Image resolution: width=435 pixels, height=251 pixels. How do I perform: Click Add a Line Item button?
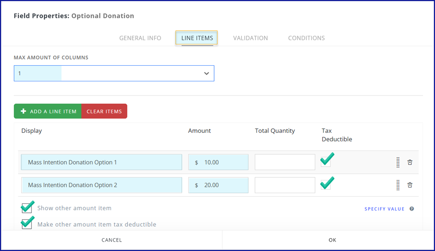coord(48,111)
